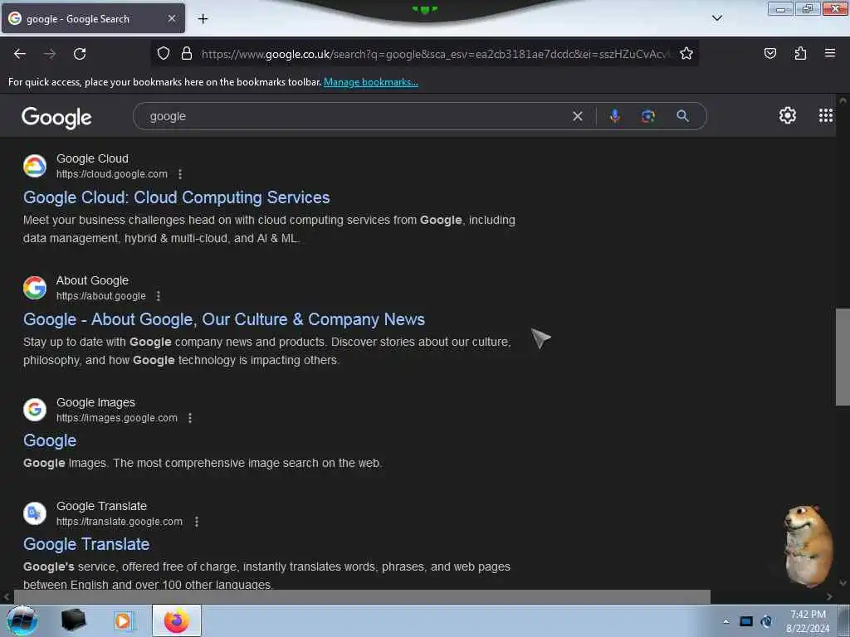Go back to the previous page
This screenshot has width=850, height=637.
(20, 54)
